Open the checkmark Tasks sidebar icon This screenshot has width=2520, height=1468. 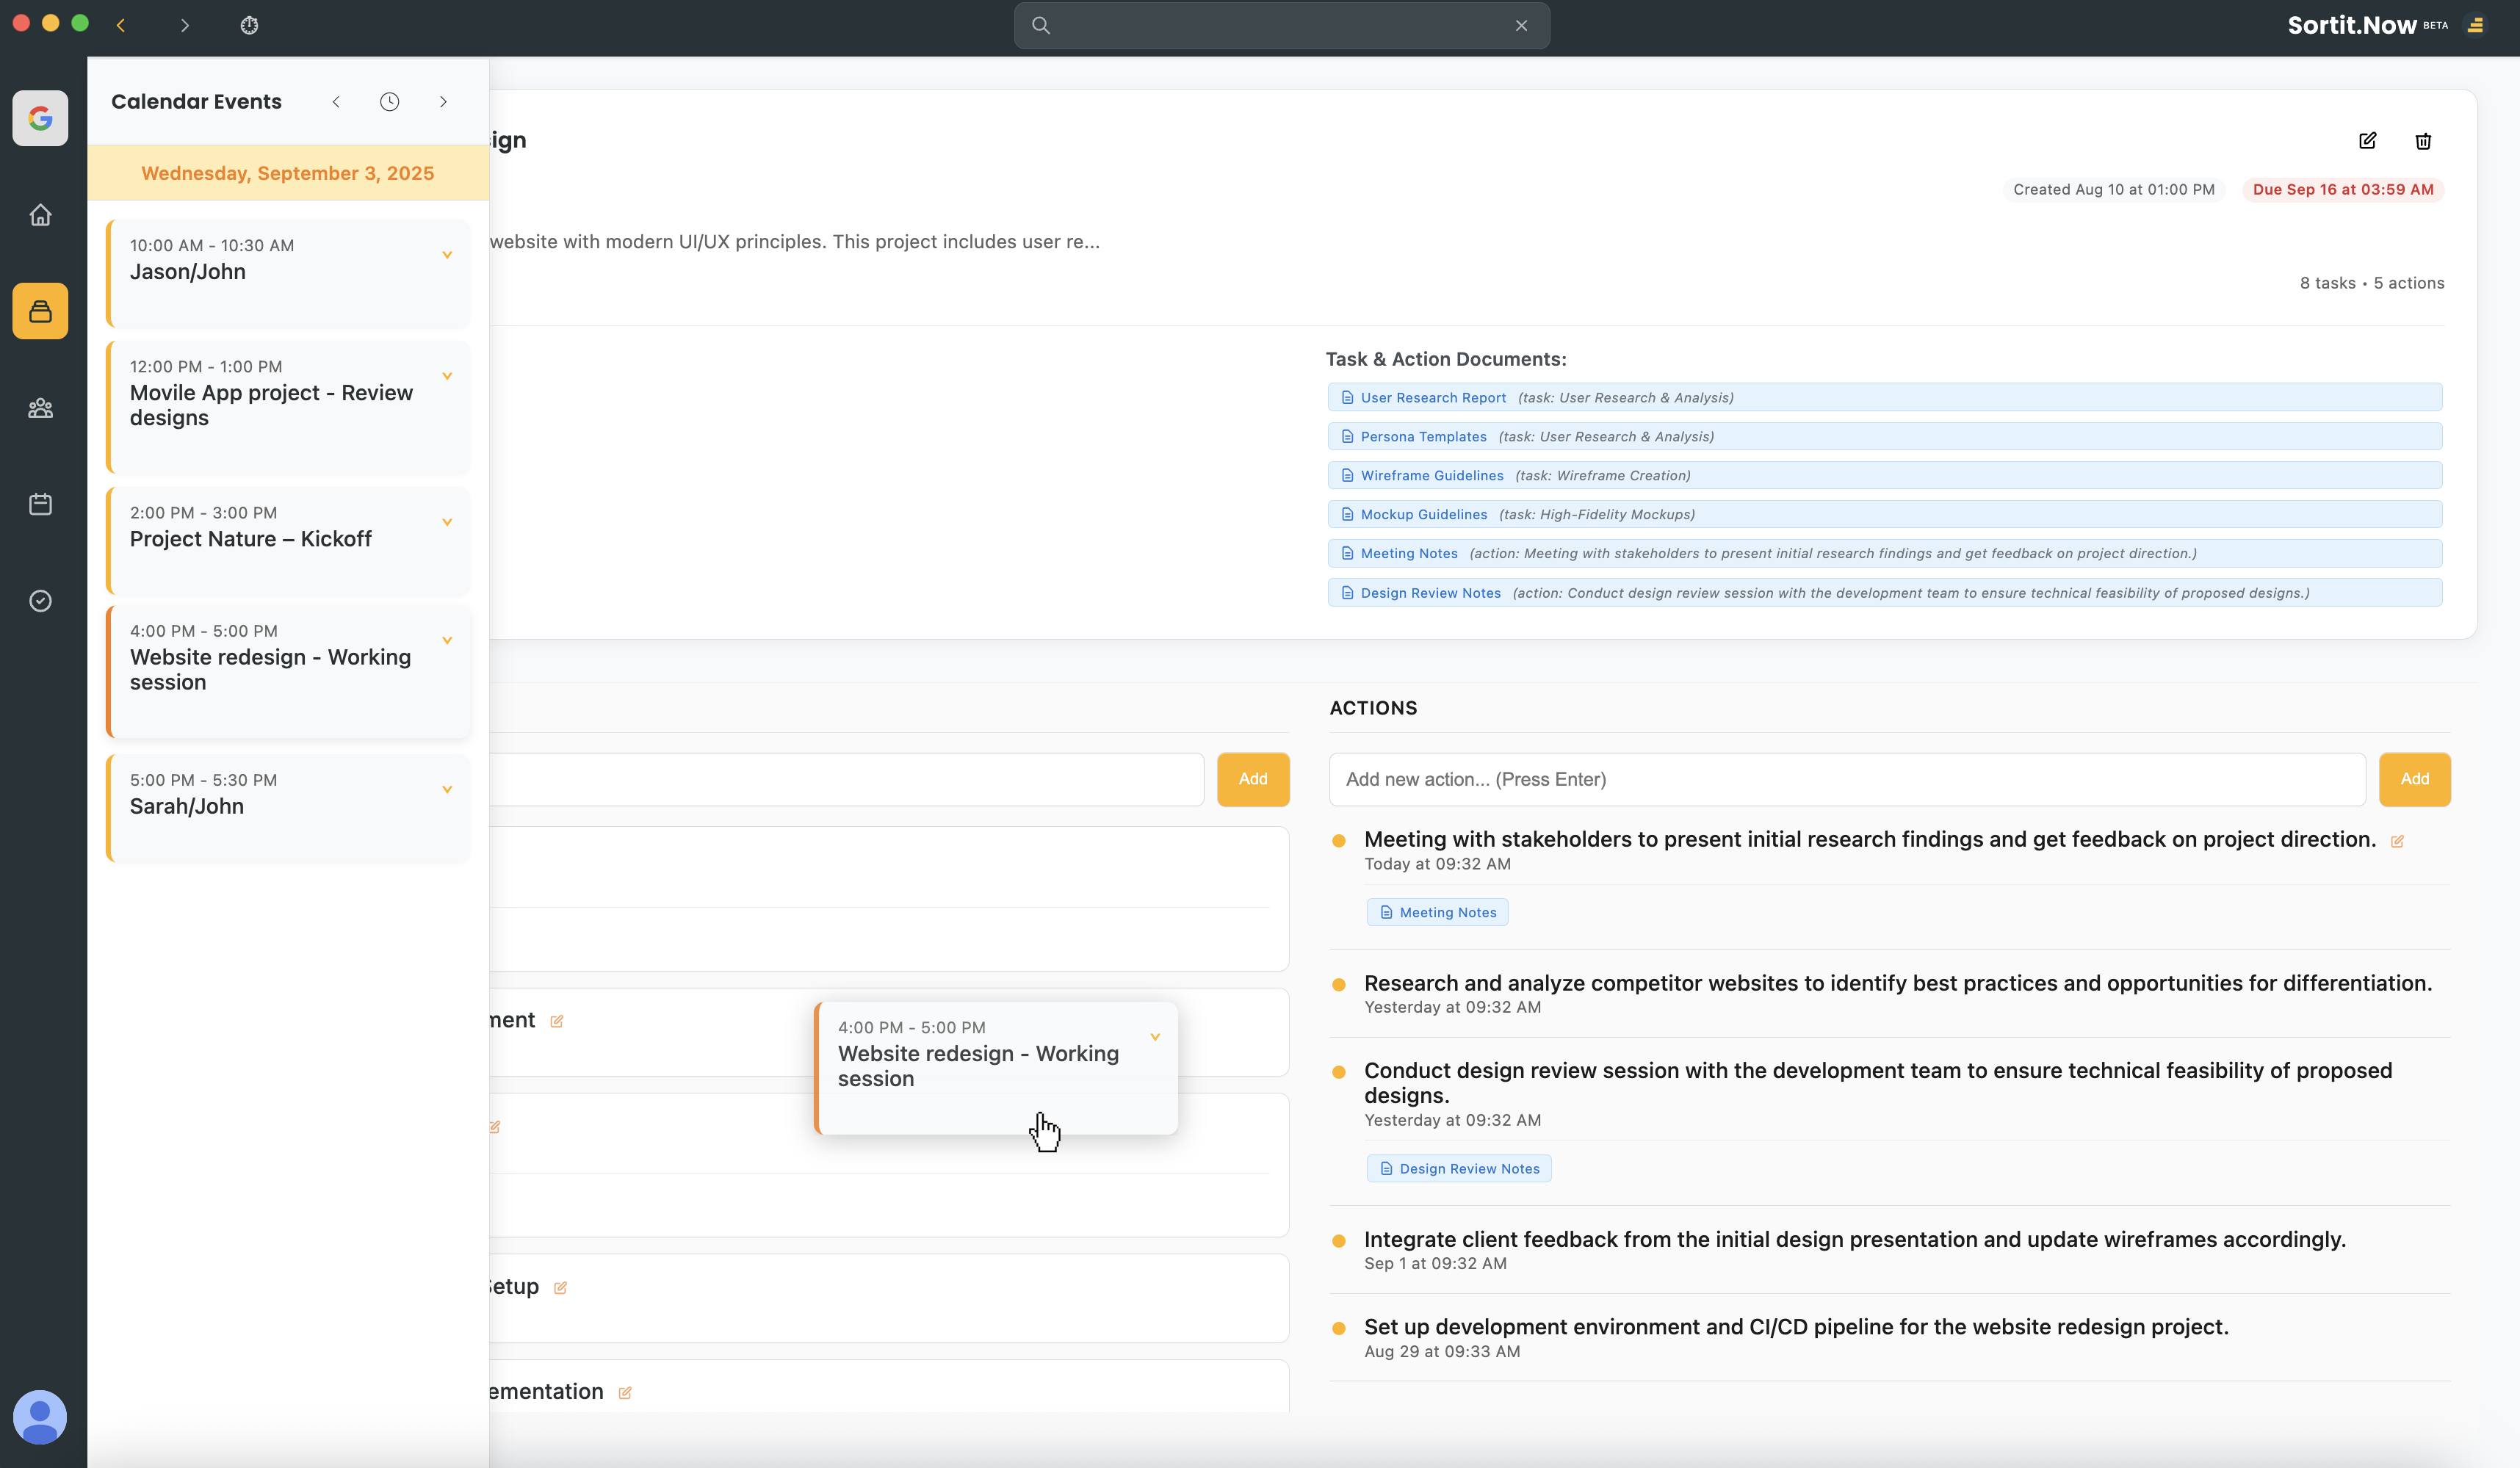click(40, 600)
